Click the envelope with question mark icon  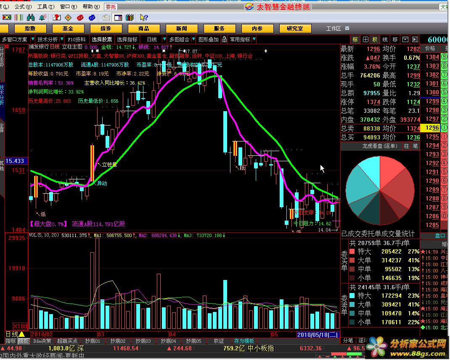pyautogui.click(x=56, y=18)
